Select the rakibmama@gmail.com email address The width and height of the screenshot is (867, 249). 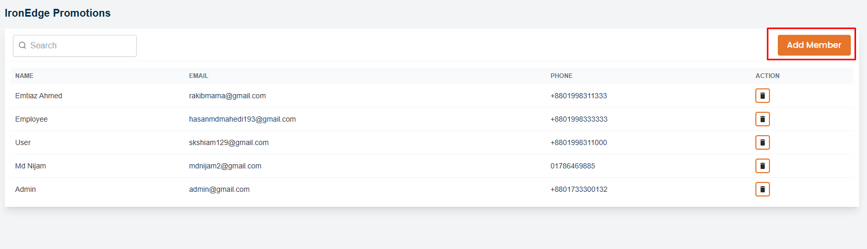point(227,96)
